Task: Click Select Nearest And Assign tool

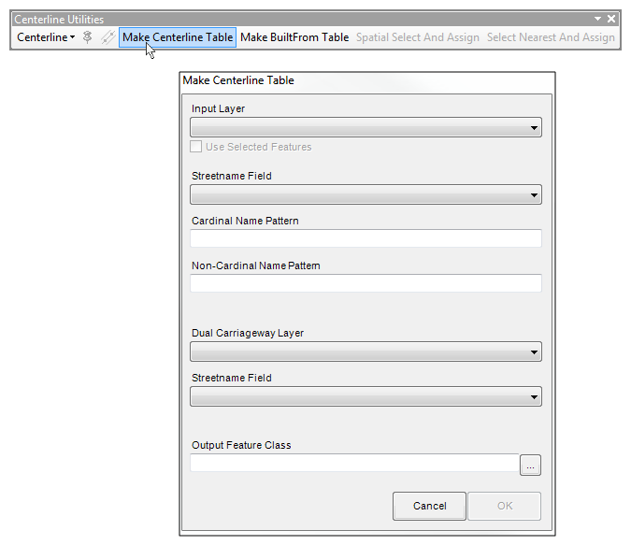Action: [x=551, y=37]
